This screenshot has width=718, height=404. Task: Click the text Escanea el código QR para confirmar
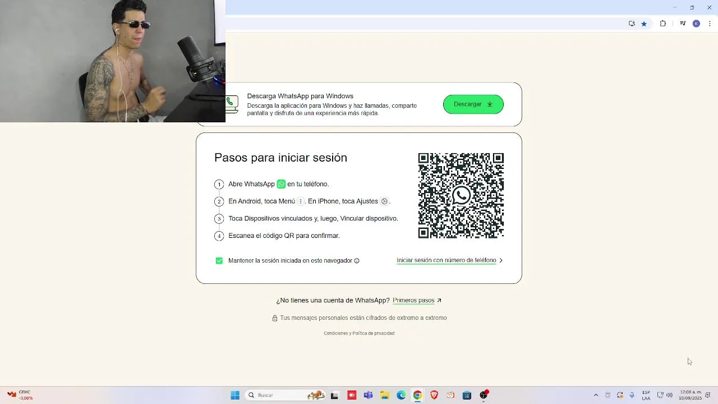click(284, 236)
